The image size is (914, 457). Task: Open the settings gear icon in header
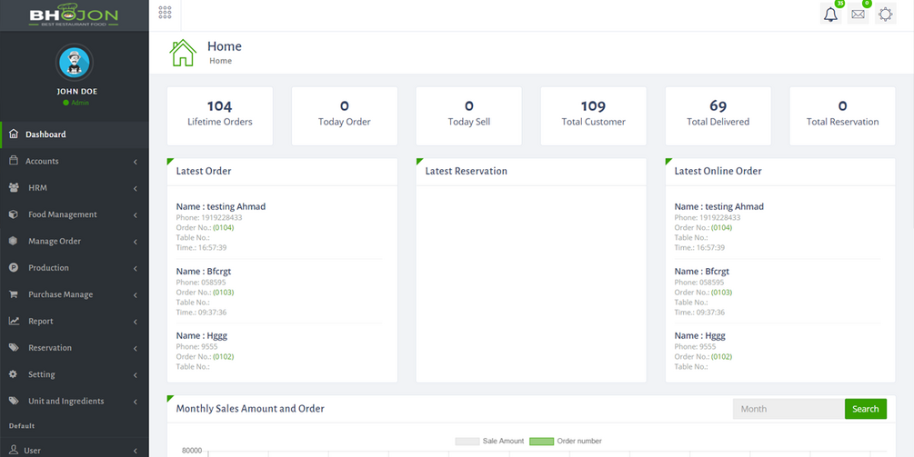click(886, 14)
